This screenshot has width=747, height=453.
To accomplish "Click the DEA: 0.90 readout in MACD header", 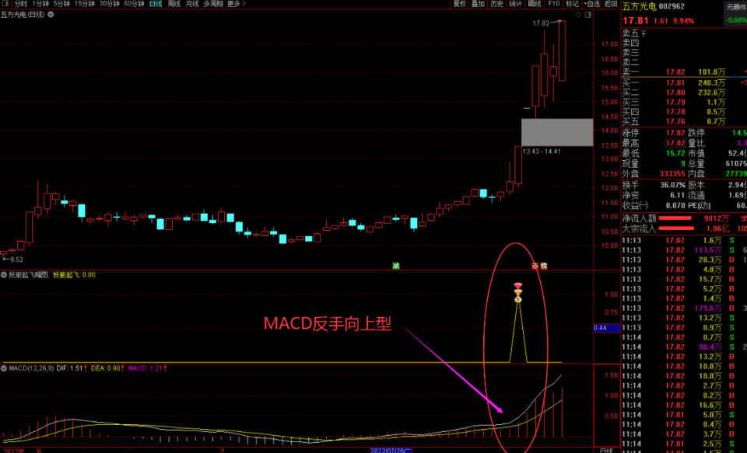I will (107, 368).
